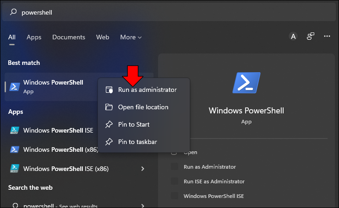Open Windows PowerShell ISE (x86) result
339x208 pixels.
coord(79,169)
